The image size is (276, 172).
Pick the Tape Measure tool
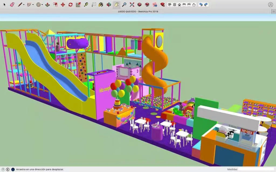pos(86,5)
